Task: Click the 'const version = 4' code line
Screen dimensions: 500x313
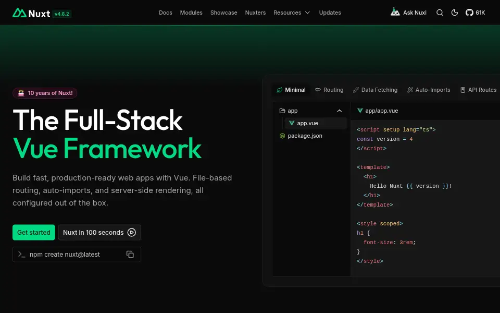Action: coord(384,139)
